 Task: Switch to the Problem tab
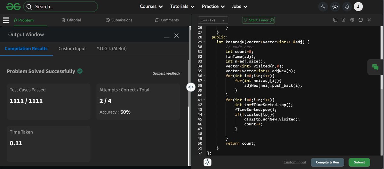pos(24,20)
